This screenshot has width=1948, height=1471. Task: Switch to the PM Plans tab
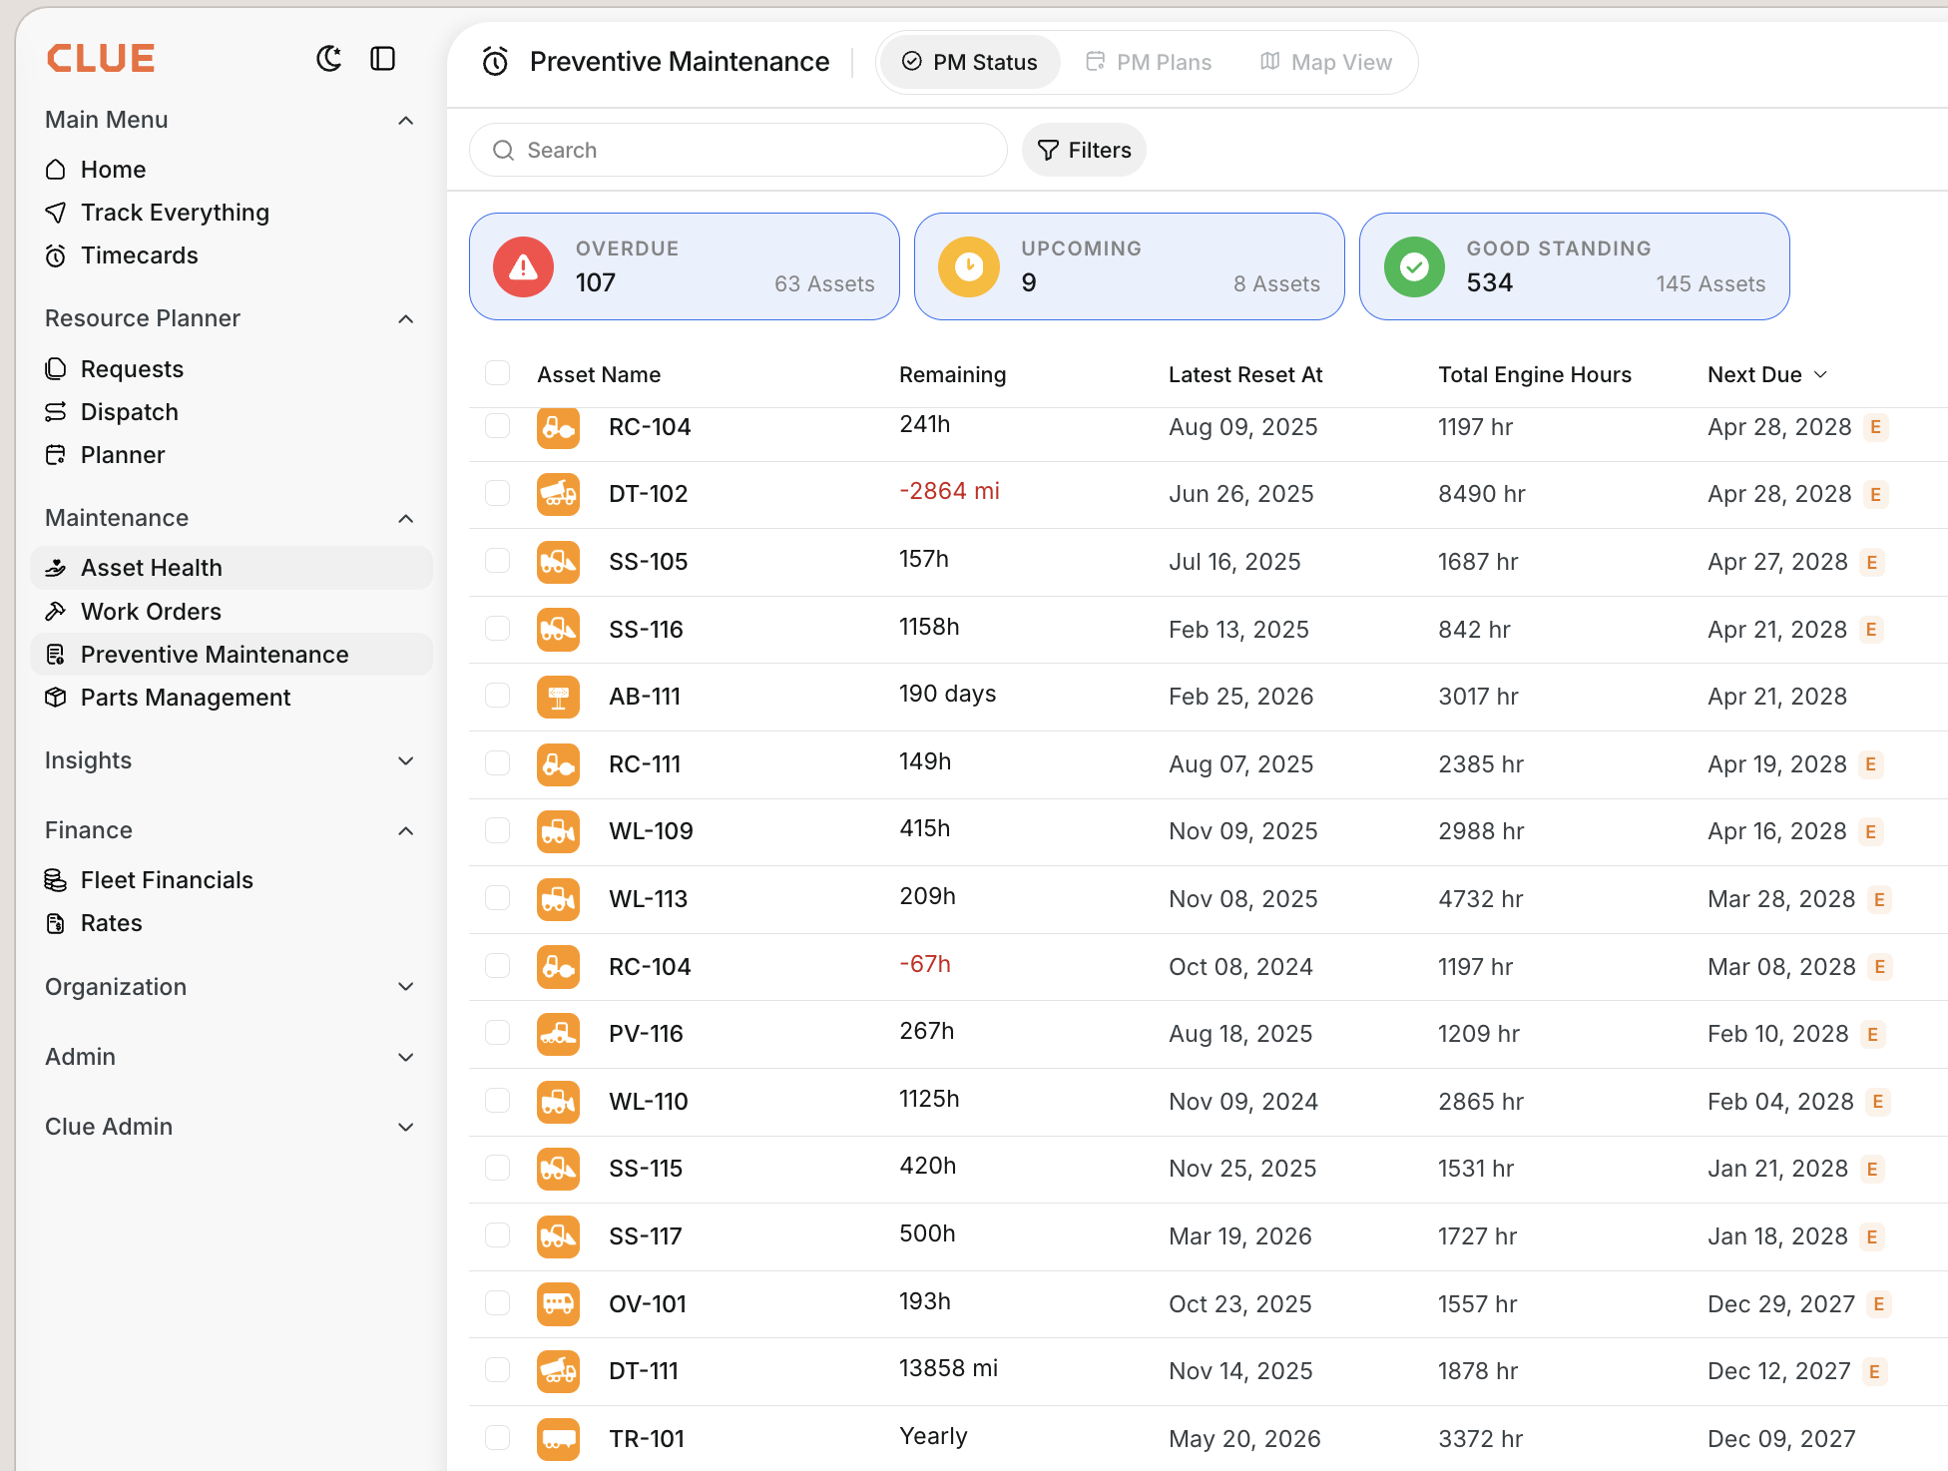pos(1149,63)
